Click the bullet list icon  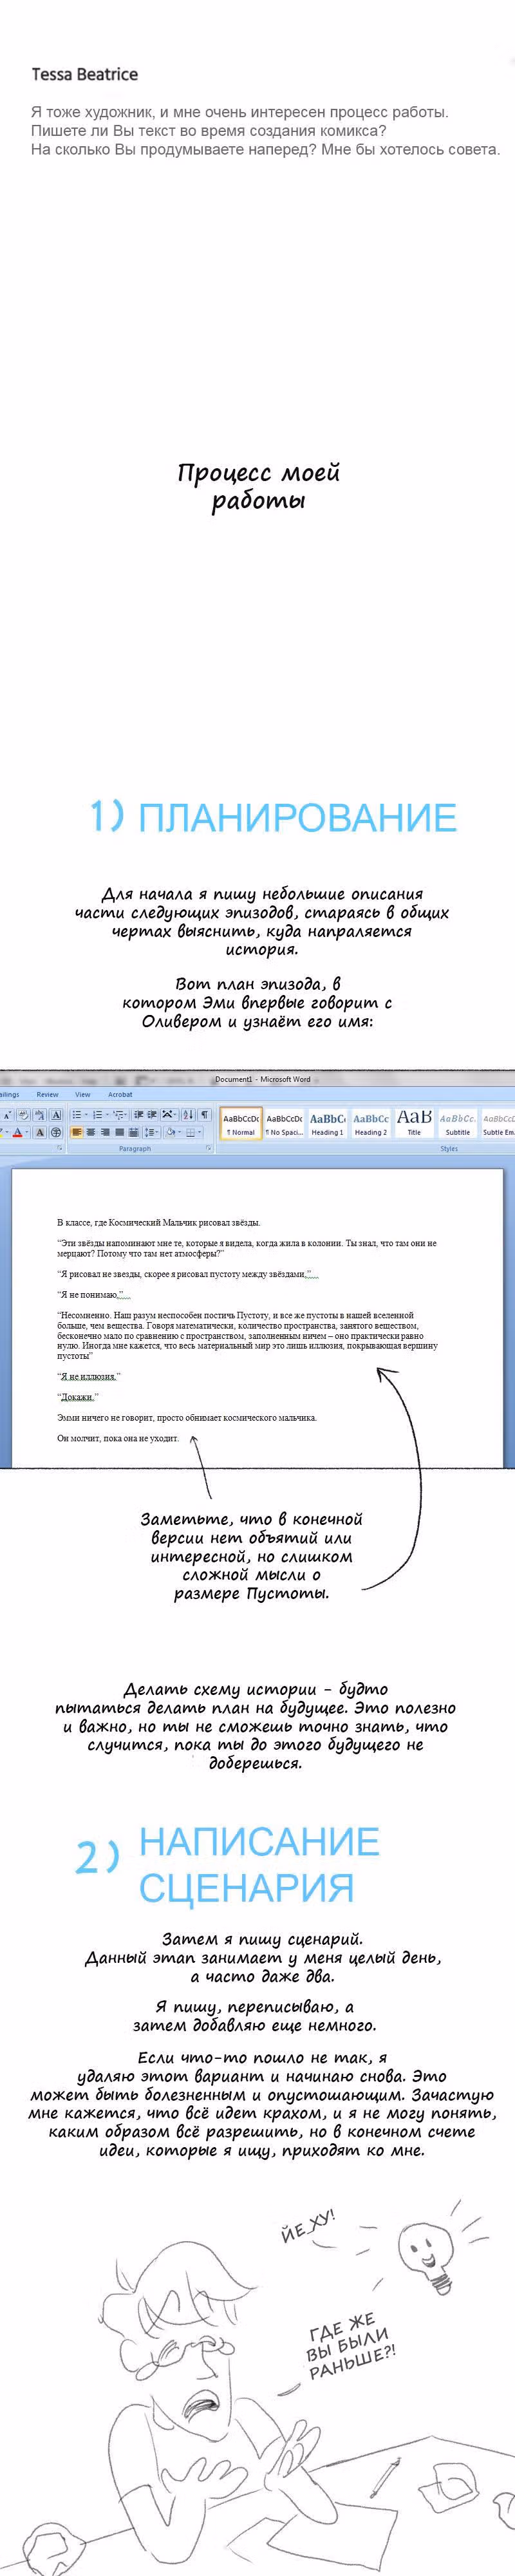click(77, 1114)
